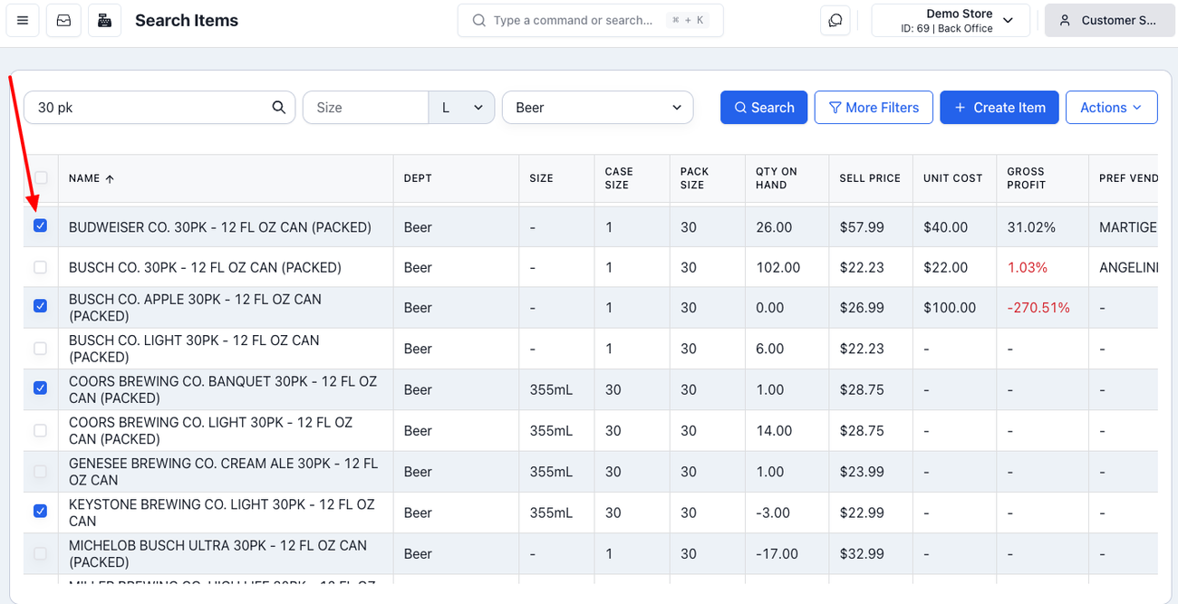Screen dimensions: 1178x604
Task: Open the size unit L dropdown
Action: tap(461, 107)
